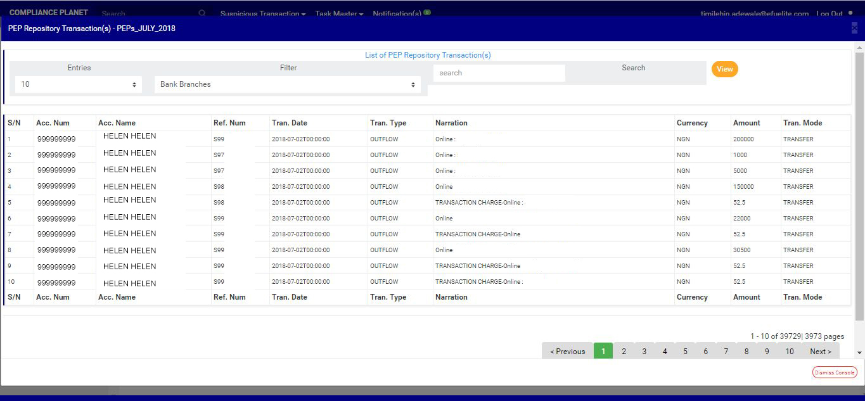
Task: Close the PEP Repository modal with X
Action: pos(854,28)
